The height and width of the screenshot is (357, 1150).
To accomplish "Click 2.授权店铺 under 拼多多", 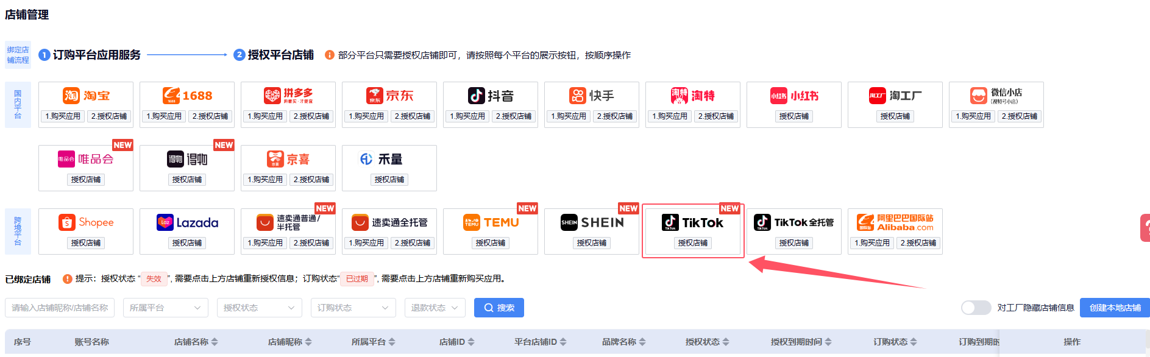I will pos(311,116).
